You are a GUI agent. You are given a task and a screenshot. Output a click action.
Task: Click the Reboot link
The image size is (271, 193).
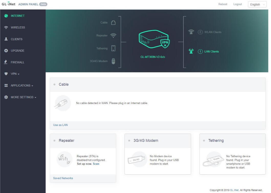click(x=223, y=4)
